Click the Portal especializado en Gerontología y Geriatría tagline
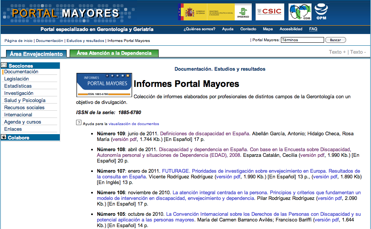Image resolution: width=371 pixels, height=229 pixels. 97,29
